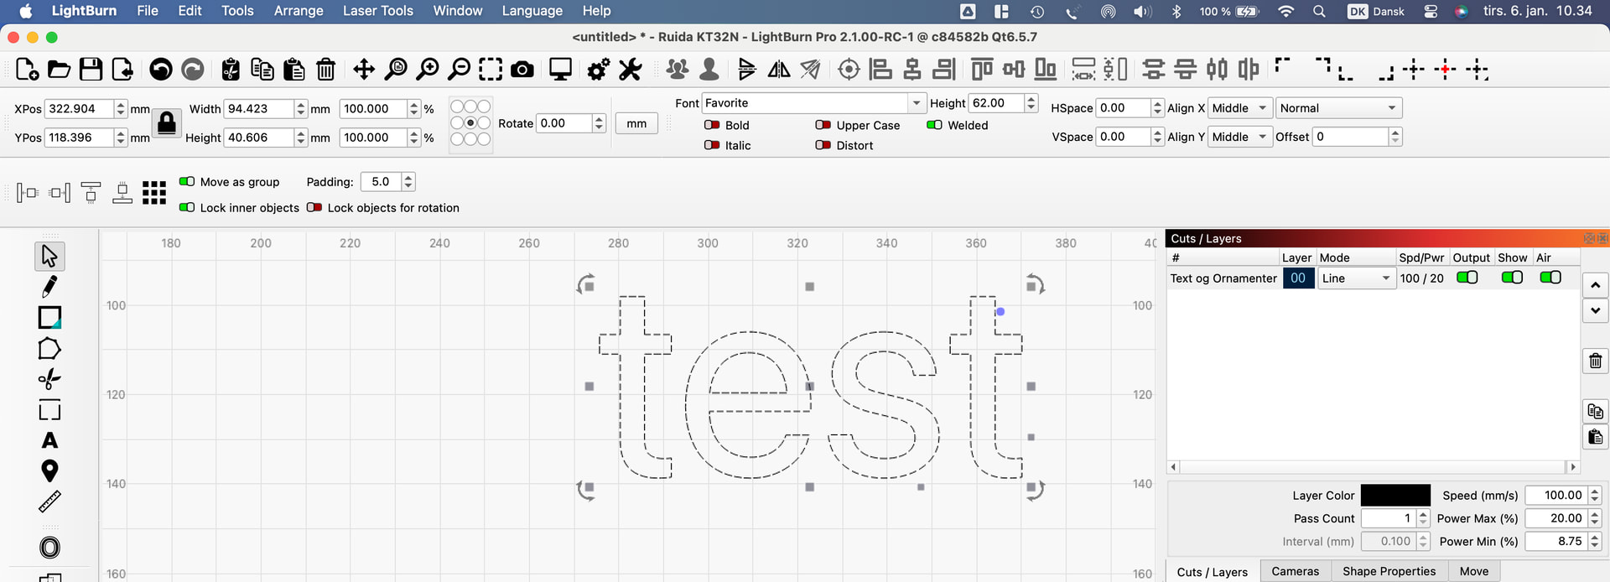Toggle Output for the layer 00

(1467, 278)
